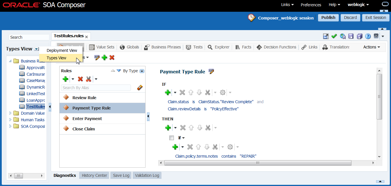Click the grey delete X in THEN toolbar
391x186 pixels.
pos(183,128)
